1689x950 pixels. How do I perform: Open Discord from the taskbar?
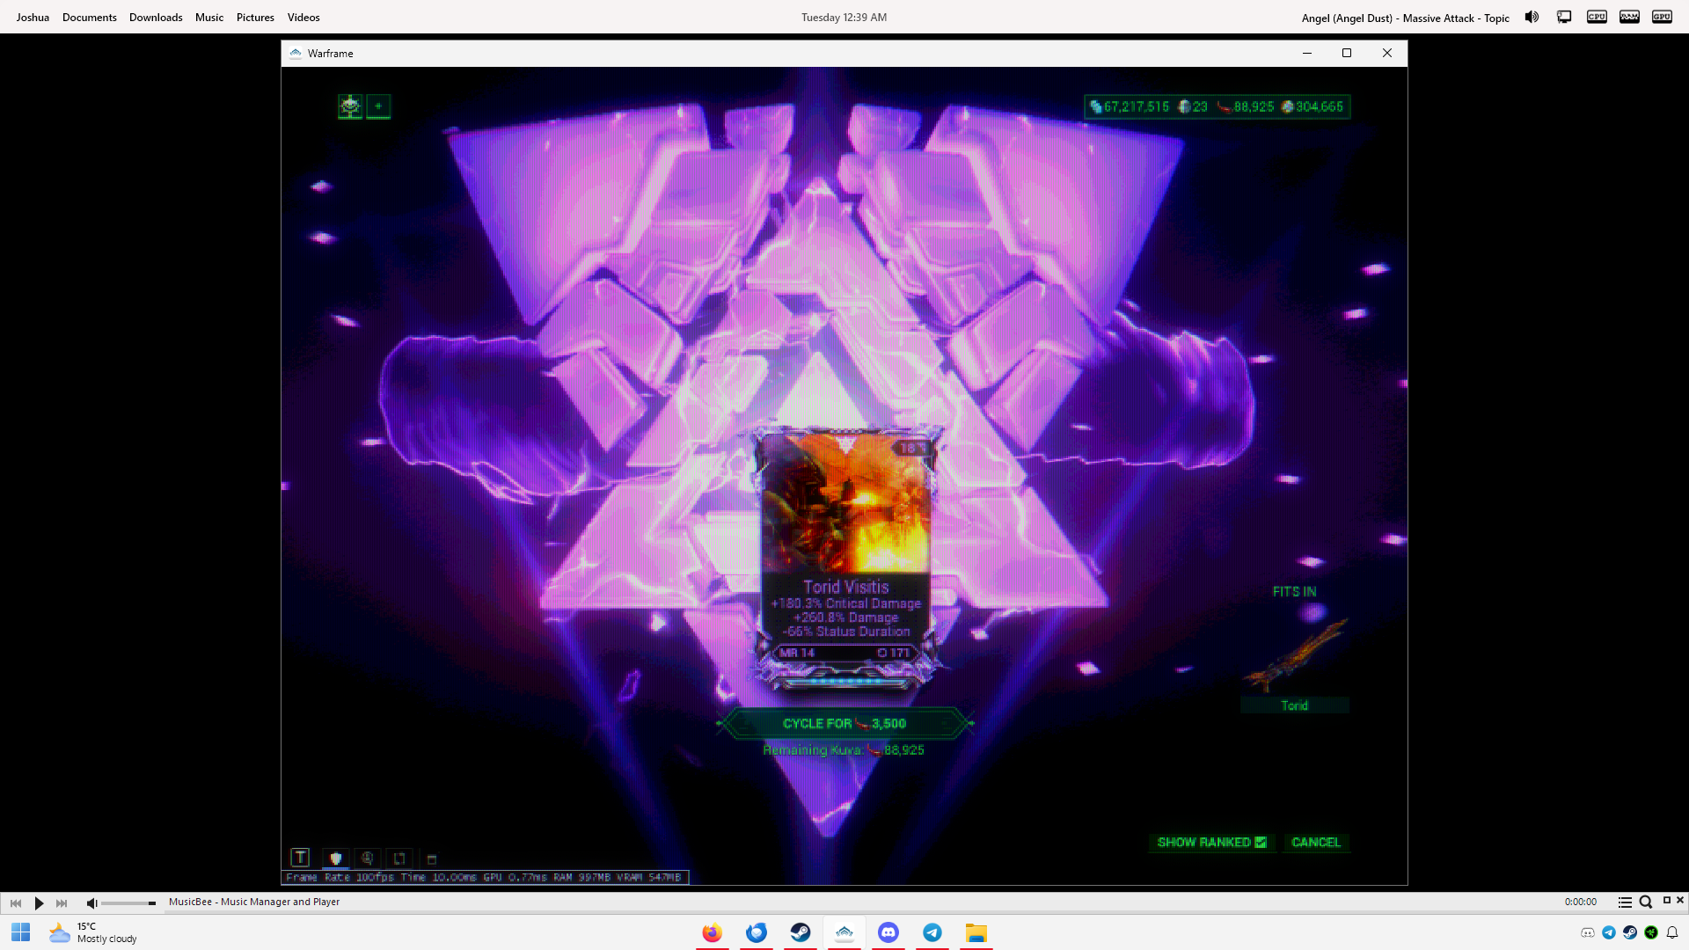click(x=888, y=932)
